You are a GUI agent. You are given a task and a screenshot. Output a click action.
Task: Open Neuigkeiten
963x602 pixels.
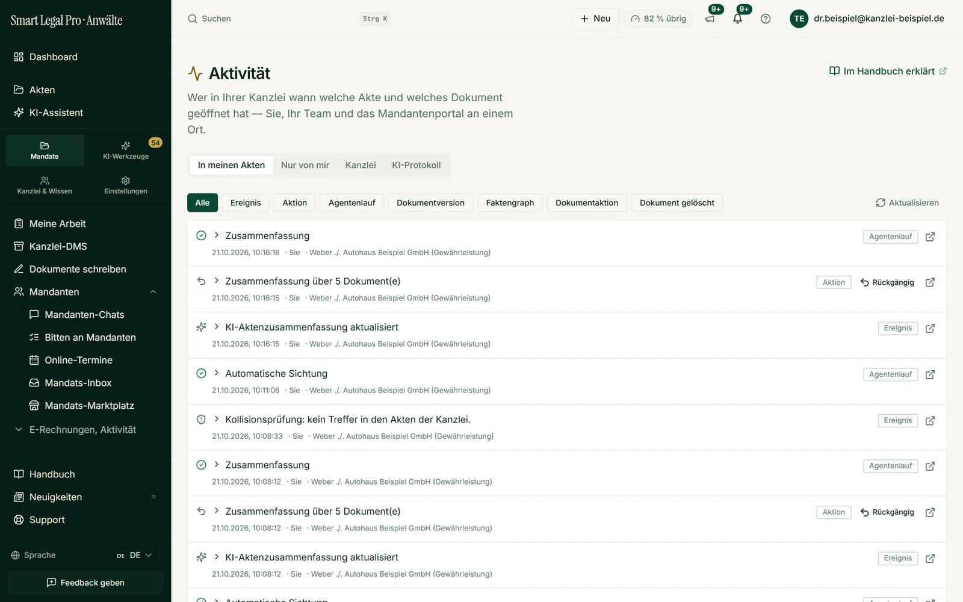coord(85,497)
